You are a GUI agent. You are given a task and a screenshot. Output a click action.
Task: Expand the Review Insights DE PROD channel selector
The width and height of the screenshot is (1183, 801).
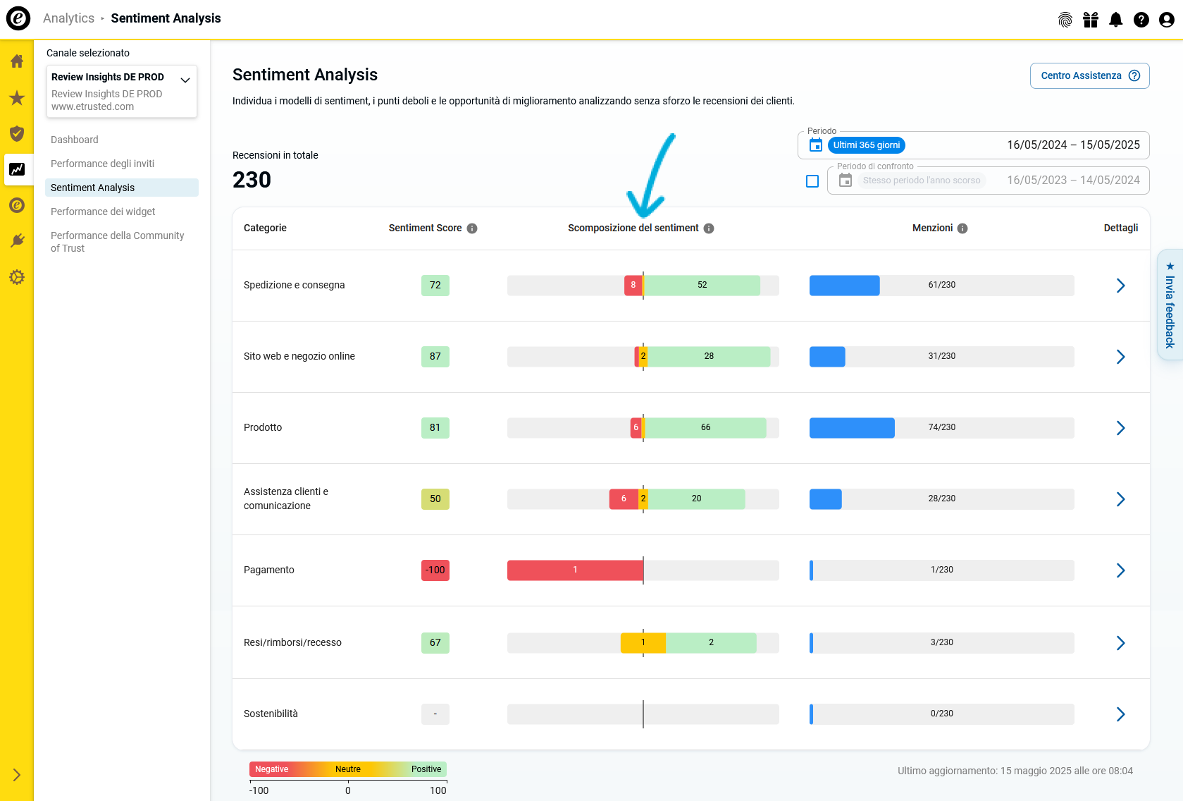pos(185,80)
